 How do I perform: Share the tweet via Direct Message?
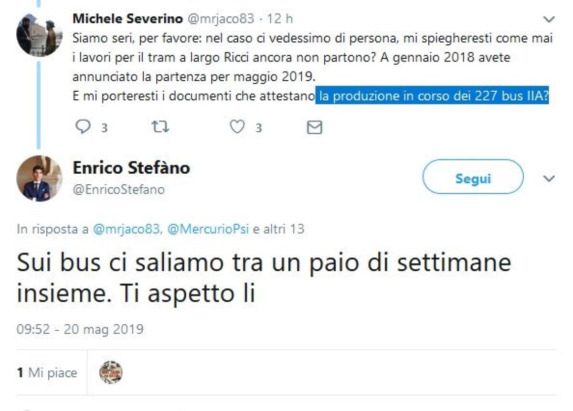[314, 127]
